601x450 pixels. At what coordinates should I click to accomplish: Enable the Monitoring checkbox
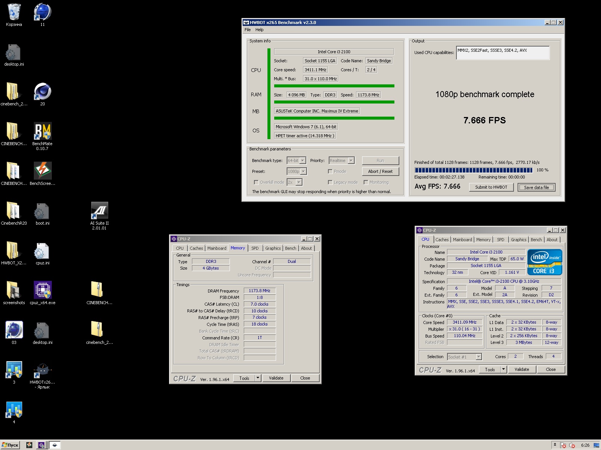[366, 182]
